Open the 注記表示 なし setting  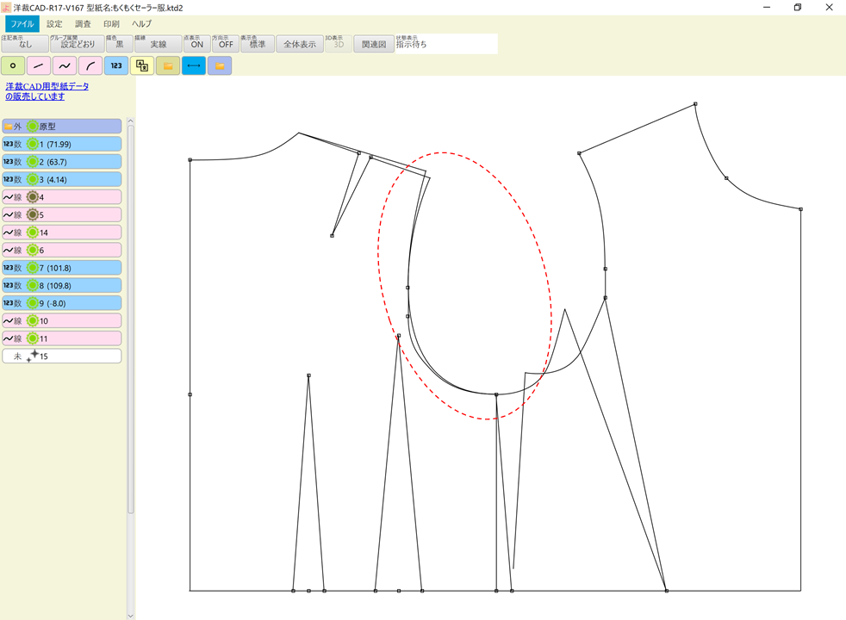(24, 43)
